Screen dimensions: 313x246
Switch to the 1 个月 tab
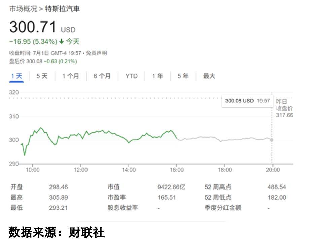click(x=70, y=76)
